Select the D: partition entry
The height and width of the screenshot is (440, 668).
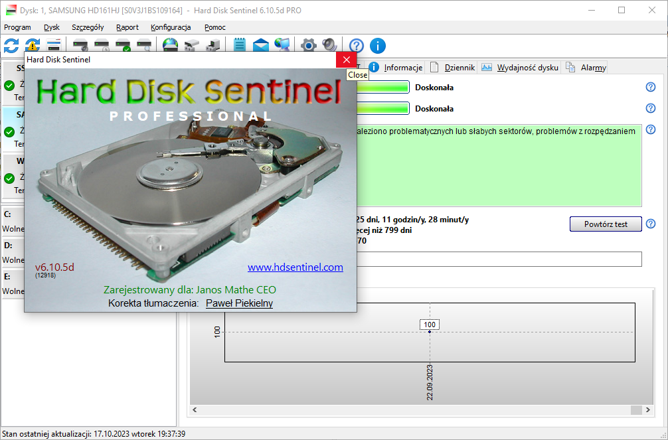tap(14, 253)
